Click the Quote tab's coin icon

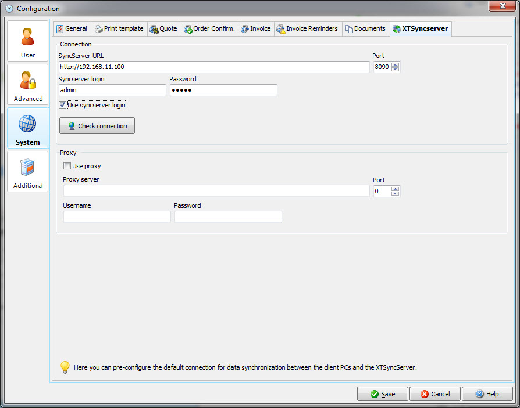(x=152, y=28)
